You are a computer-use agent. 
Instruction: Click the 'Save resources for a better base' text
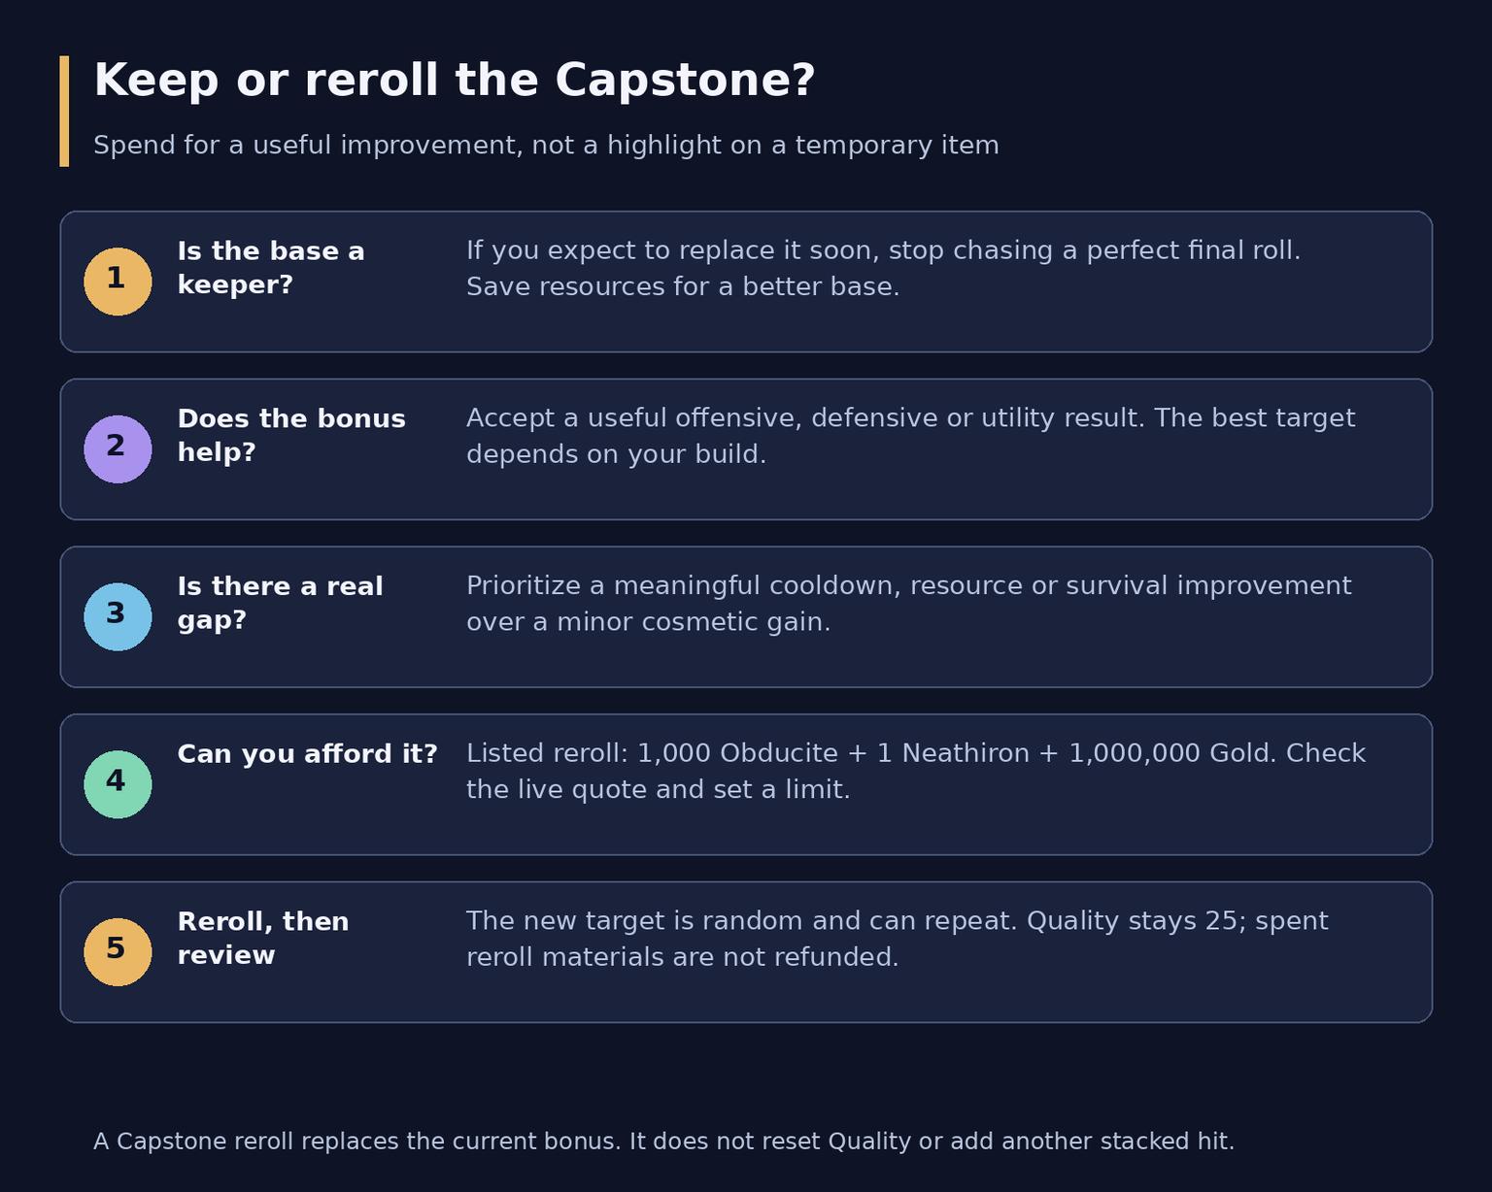tap(683, 287)
